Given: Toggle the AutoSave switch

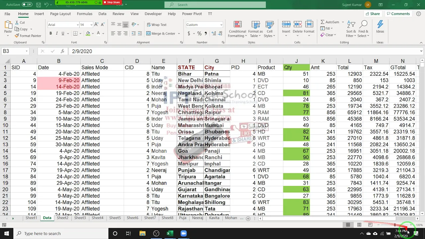Looking at the screenshot, I should (27, 5).
